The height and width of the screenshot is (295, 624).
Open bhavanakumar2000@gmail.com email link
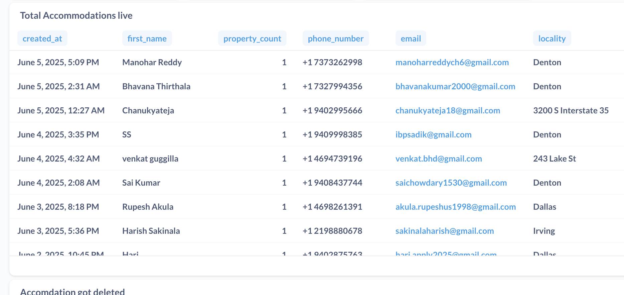[x=455, y=87]
